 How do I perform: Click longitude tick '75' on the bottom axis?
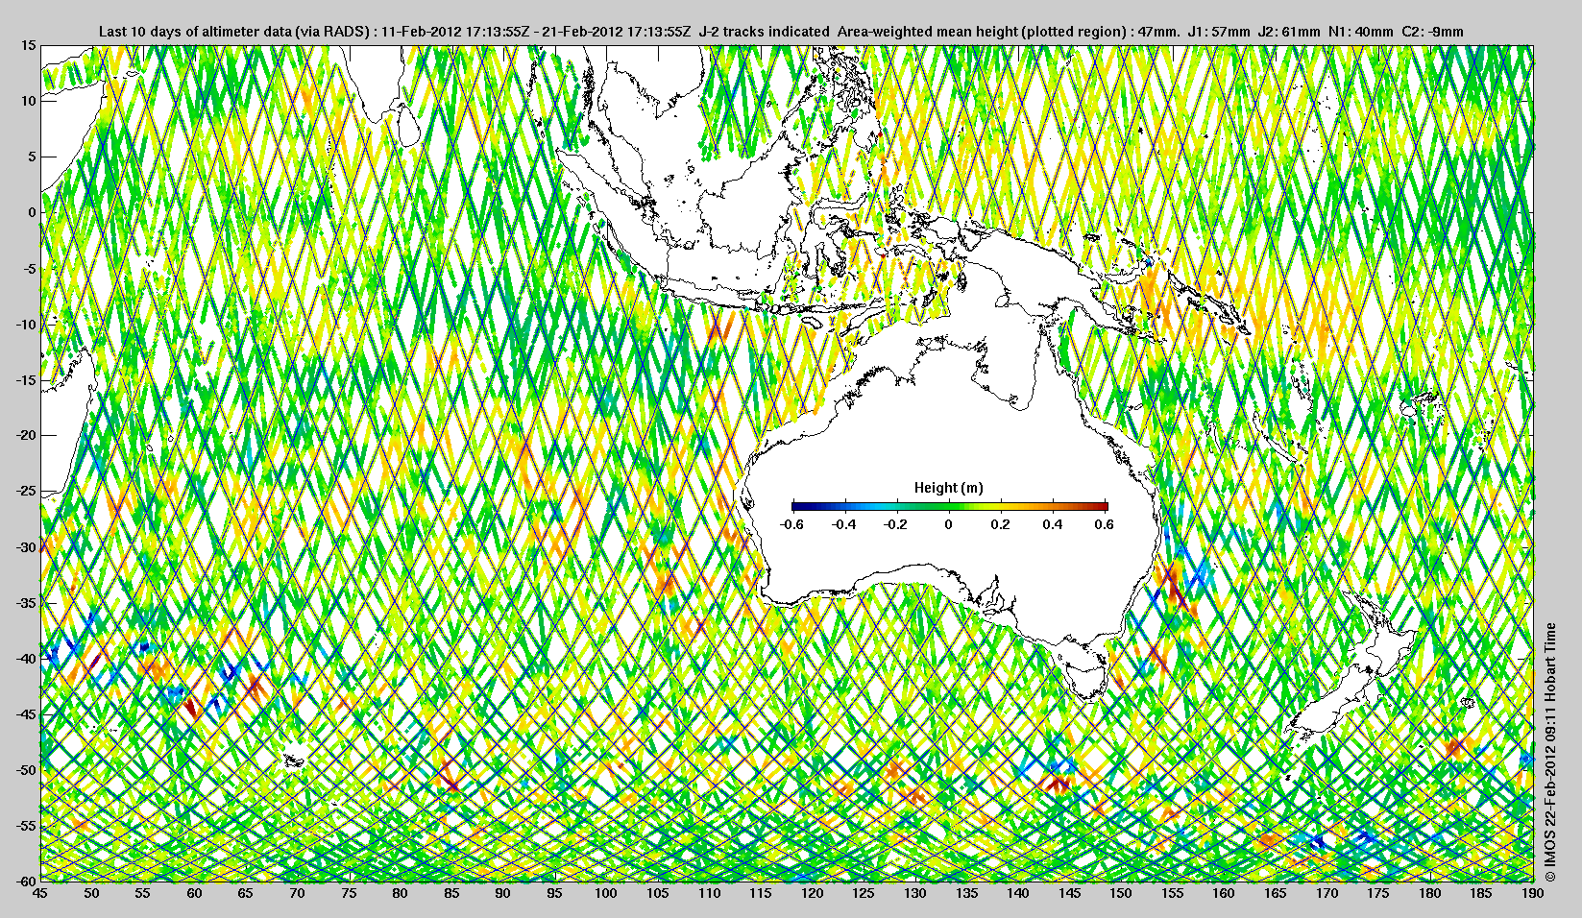349,893
